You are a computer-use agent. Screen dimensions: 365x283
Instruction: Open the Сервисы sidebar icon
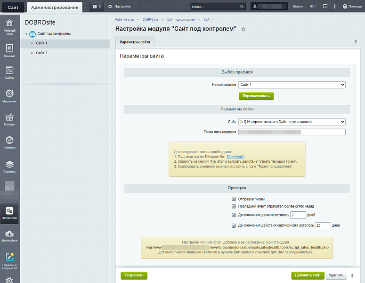[9, 166]
